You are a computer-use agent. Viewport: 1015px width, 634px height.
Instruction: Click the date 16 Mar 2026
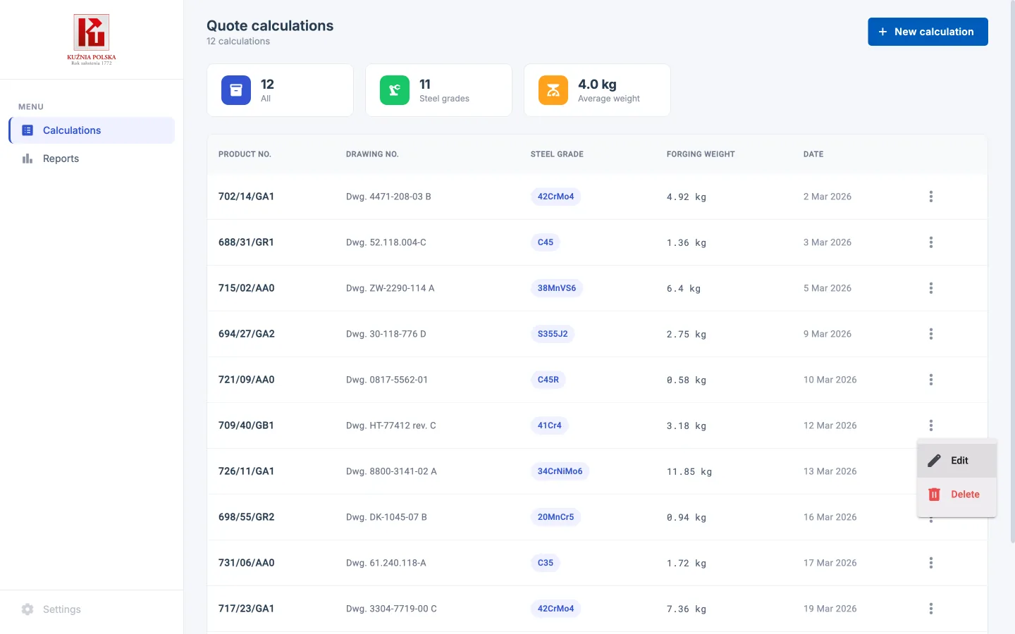click(830, 517)
